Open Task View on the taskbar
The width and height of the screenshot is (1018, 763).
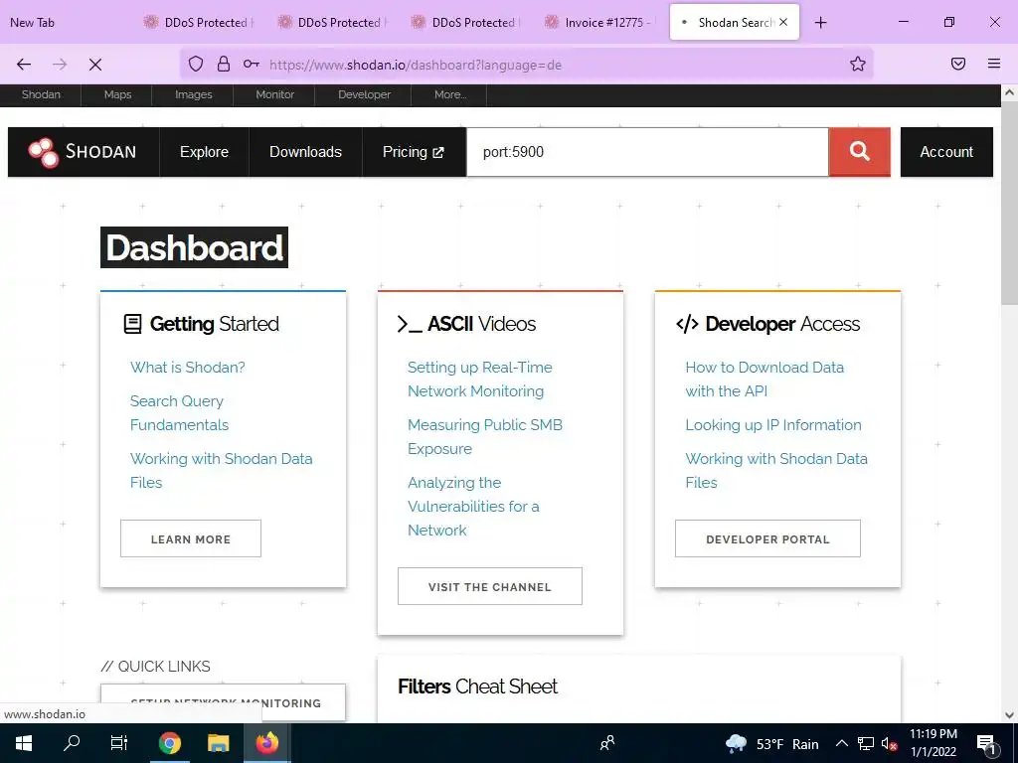pos(119,743)
